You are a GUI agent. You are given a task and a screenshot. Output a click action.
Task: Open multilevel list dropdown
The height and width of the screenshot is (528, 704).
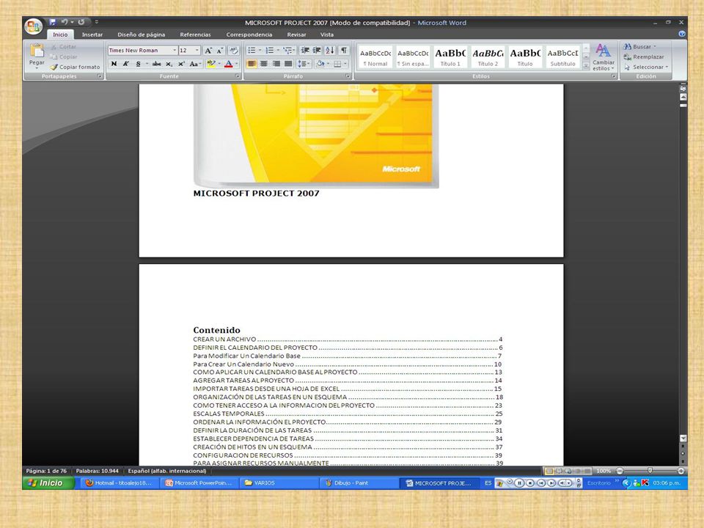pyautogui.click(x=289, y=51)
